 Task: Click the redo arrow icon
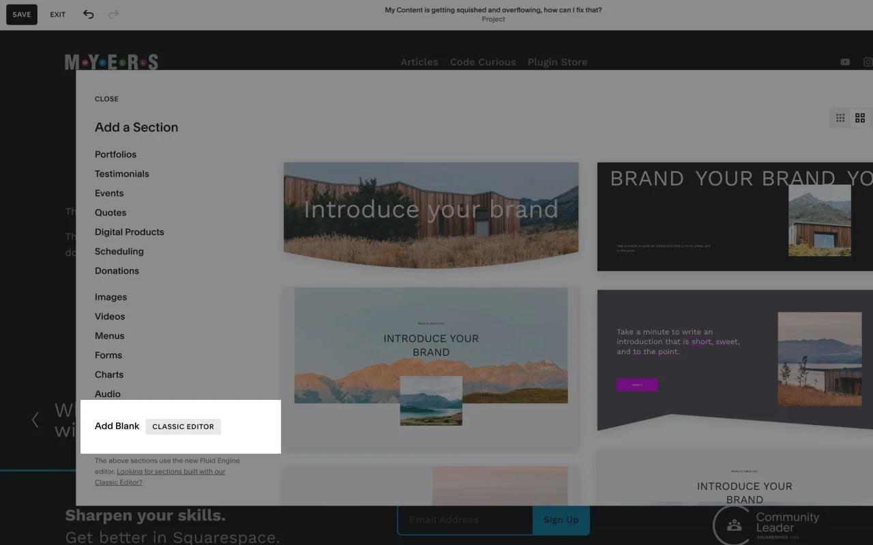click(x=113, y=14)
